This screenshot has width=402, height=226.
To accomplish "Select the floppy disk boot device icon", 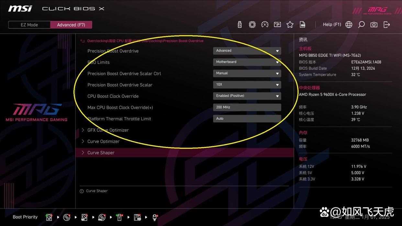I will [137, 217].
